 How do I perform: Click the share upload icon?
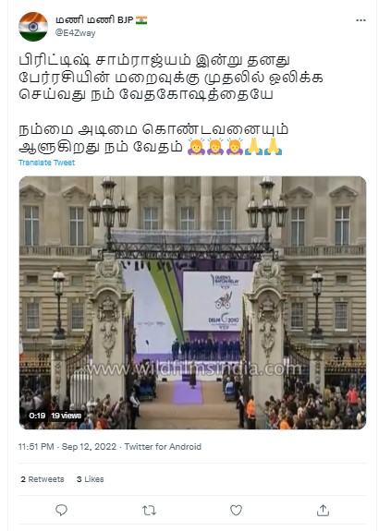(x=323, y=510)
